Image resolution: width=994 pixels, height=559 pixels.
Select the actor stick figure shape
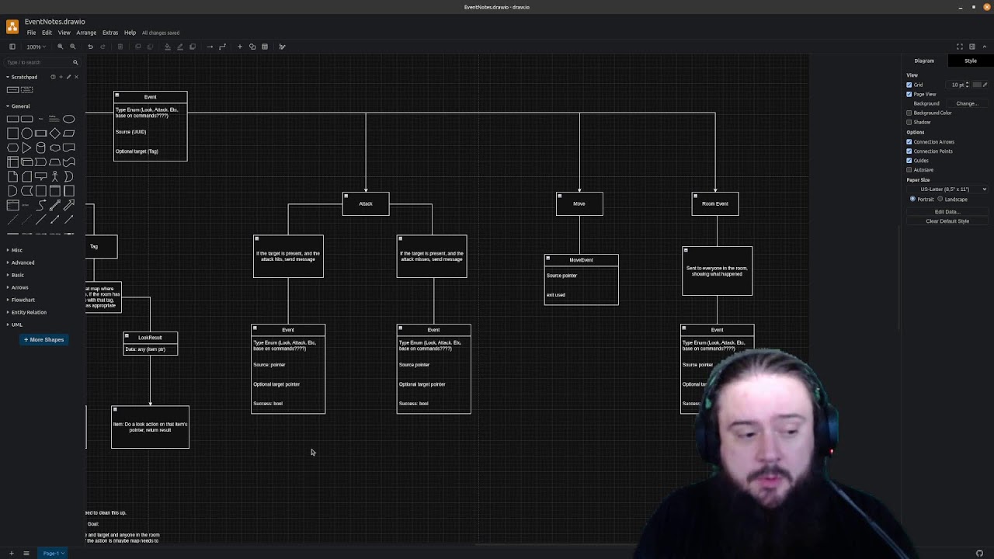(54, 177)
